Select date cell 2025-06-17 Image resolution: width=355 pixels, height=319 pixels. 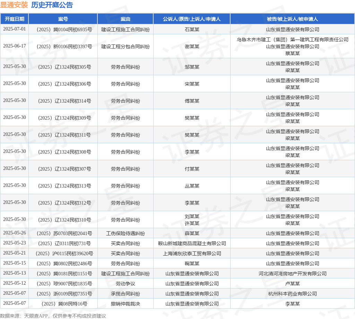point(15,46)
